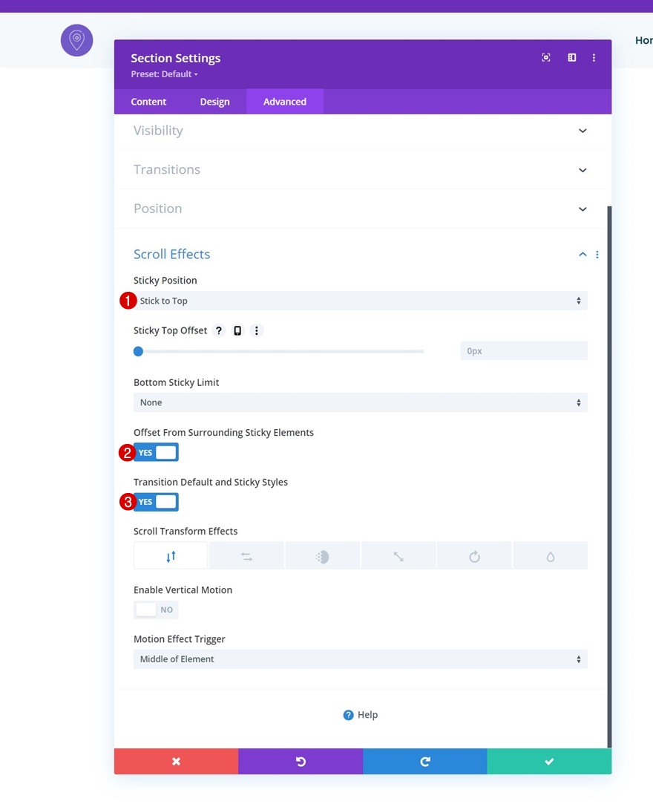Screen dimensions: 653x807
Task: Click the Sticky Top Offset slider handle
Action: (138, 351)
